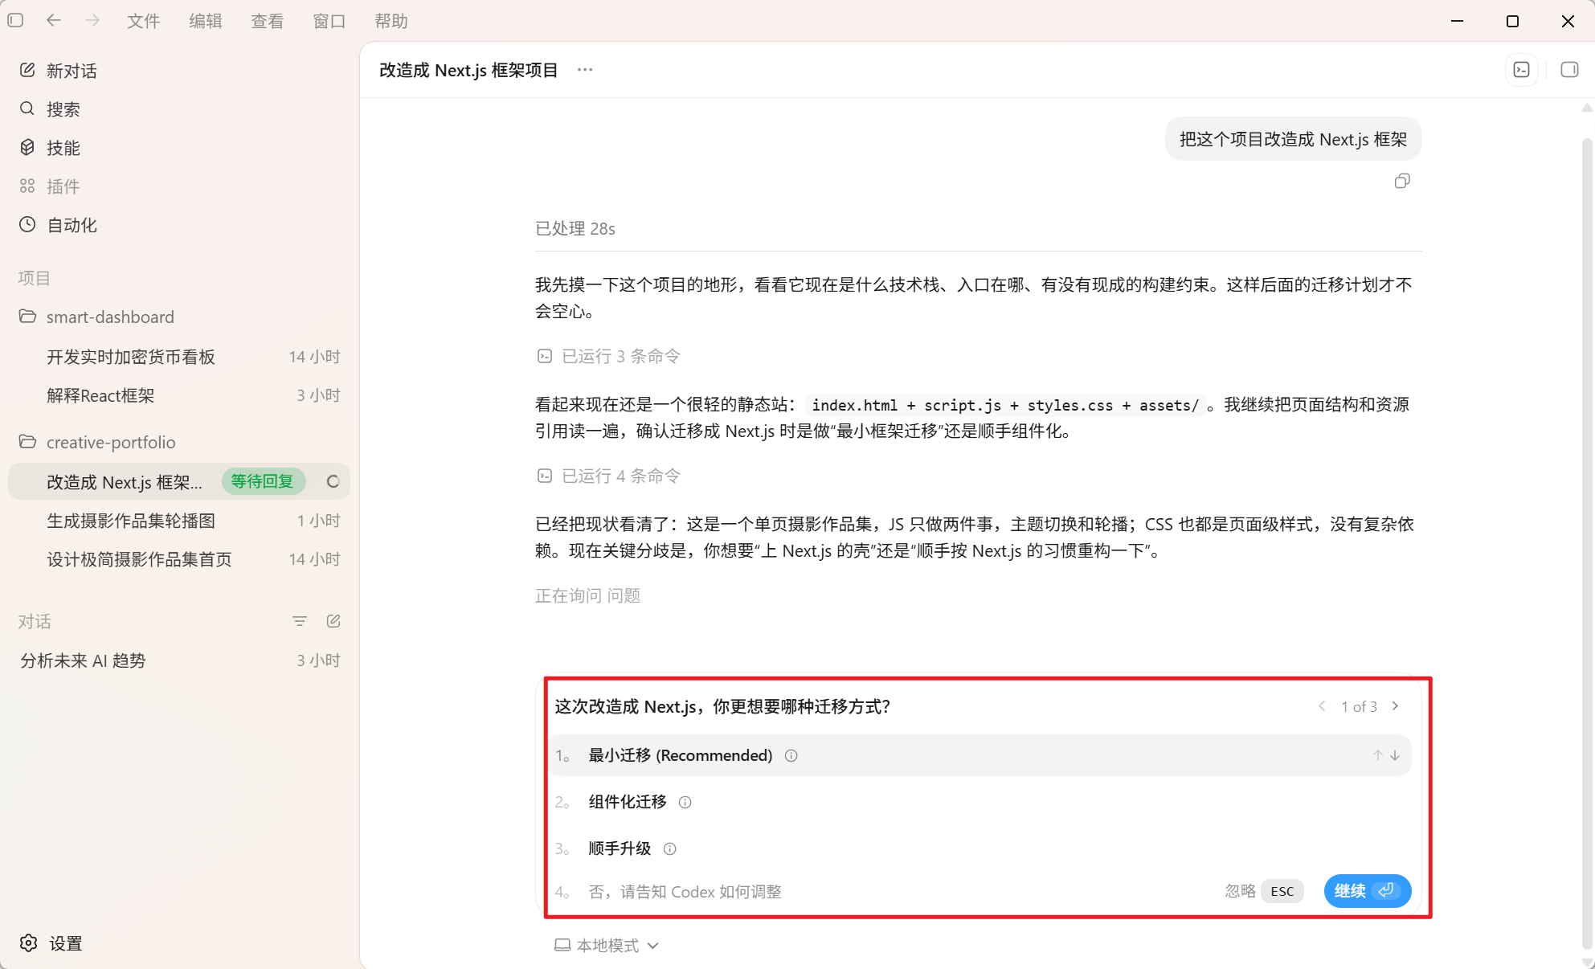
Task: Toggle the sidebar panel icon
Action: 15,20
